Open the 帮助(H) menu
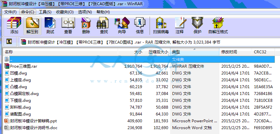This screenshot has height=134, width=280. pyautogui.click(x=103, y=12)
